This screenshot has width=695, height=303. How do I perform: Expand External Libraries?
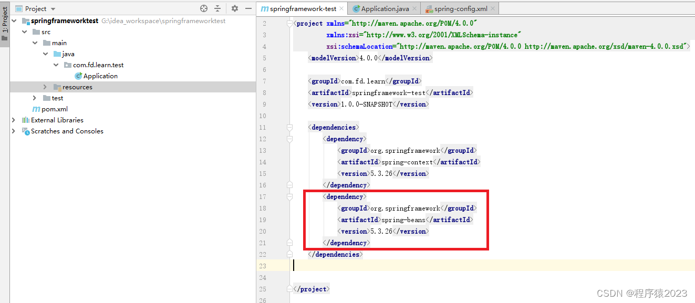pos(14,120)
